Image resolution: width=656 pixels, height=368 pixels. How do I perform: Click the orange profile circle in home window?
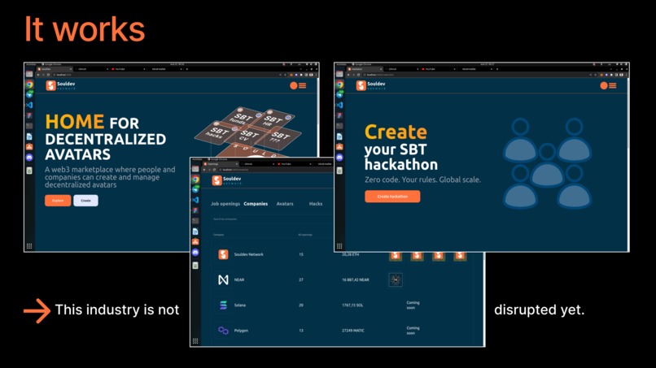(294, 85)
